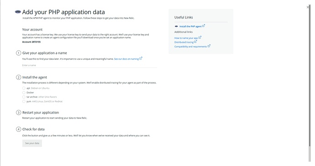Image resolution: width=315 pixels, height=166 pixels.
Task: Open the Distributed tracing link
Action: (184, 42)
